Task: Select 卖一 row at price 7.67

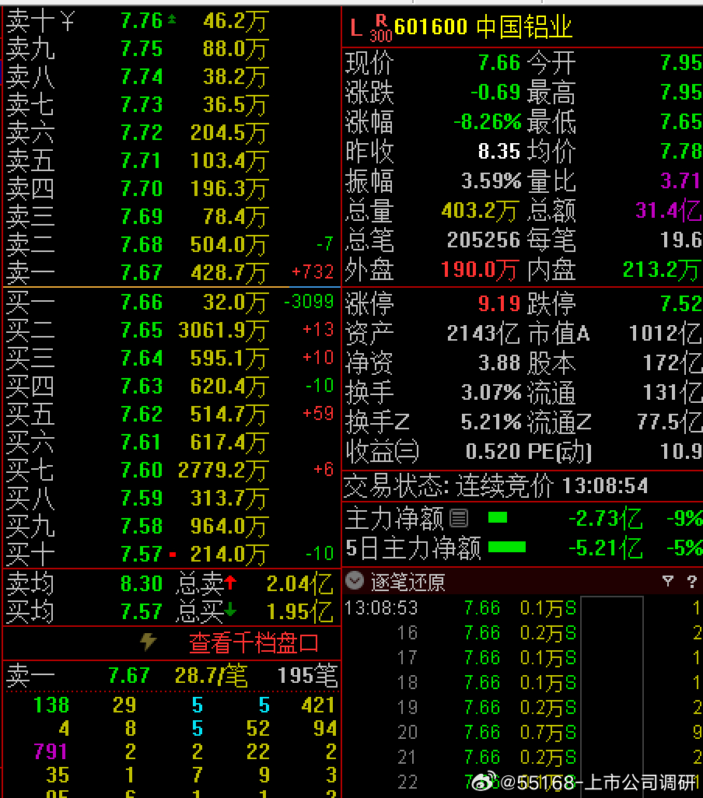Action: point(171,272)
